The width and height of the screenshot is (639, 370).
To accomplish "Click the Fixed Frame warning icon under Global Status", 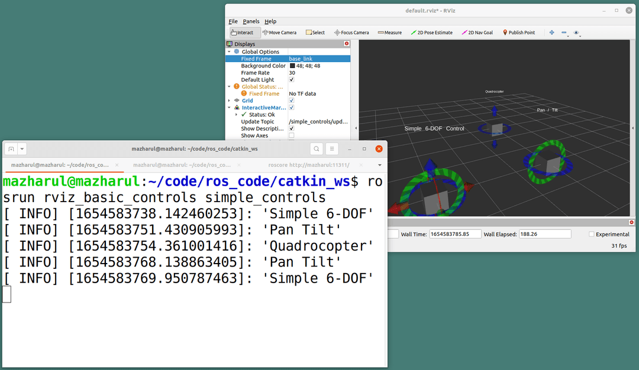I will (x=244, y=93).
